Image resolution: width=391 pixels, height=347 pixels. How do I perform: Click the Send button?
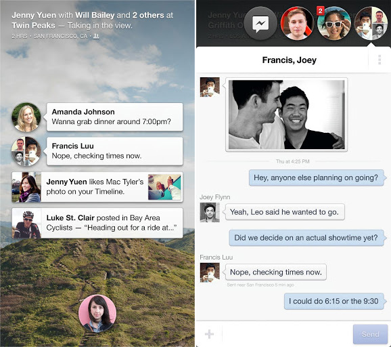coord(370,334)
